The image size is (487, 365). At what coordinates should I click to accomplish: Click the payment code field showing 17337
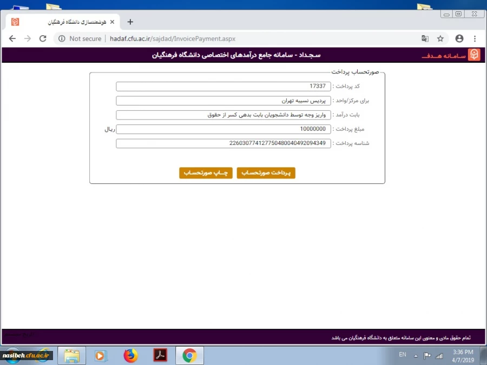click(x=223, y=87)
